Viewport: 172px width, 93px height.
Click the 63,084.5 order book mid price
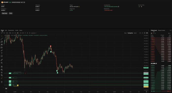[x=154, y=63]
